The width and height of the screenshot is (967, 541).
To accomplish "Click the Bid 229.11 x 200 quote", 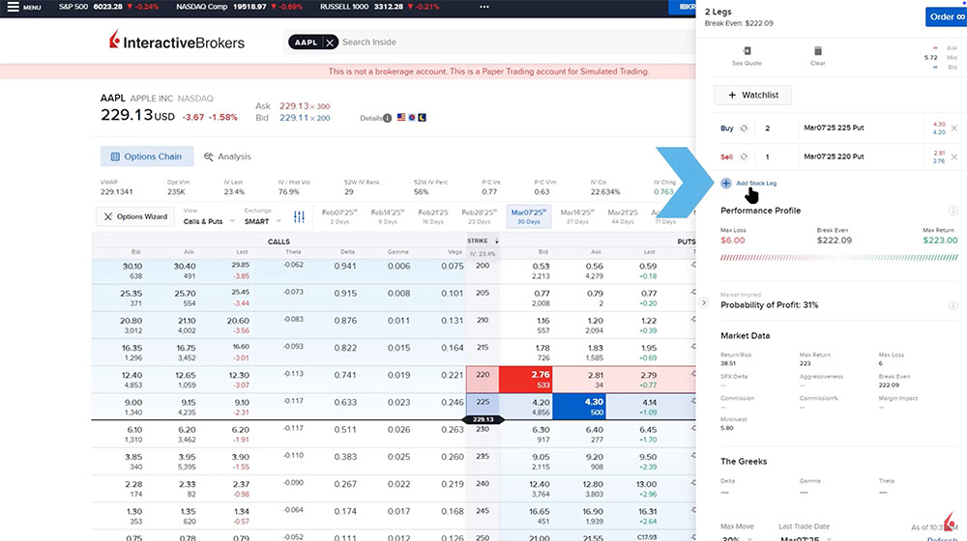I will 292,118.
